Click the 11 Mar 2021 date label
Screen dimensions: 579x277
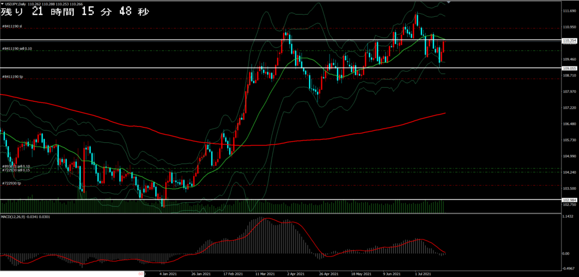pyautogui.click(x=265, y=274)
